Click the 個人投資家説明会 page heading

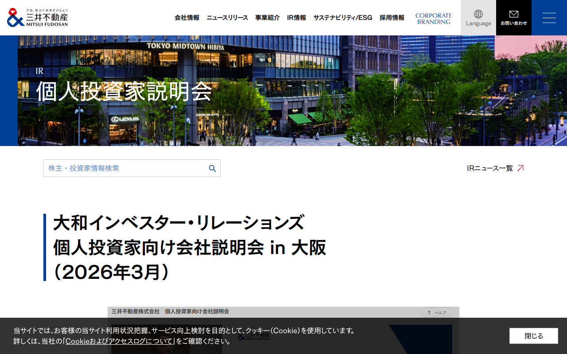(x=124, y=92)
